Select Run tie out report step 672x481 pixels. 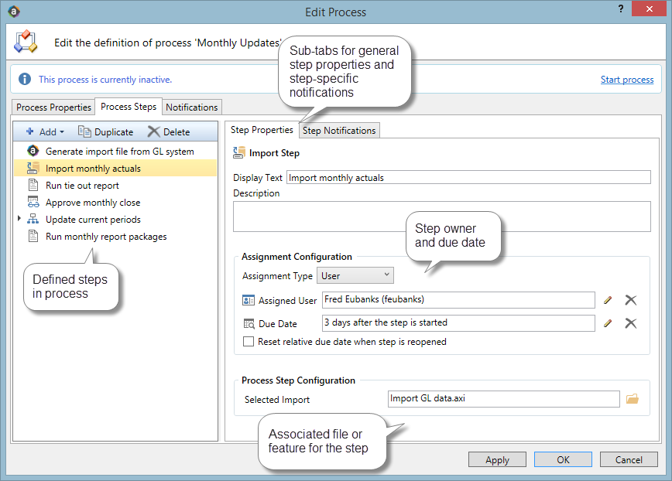point(82,186)
